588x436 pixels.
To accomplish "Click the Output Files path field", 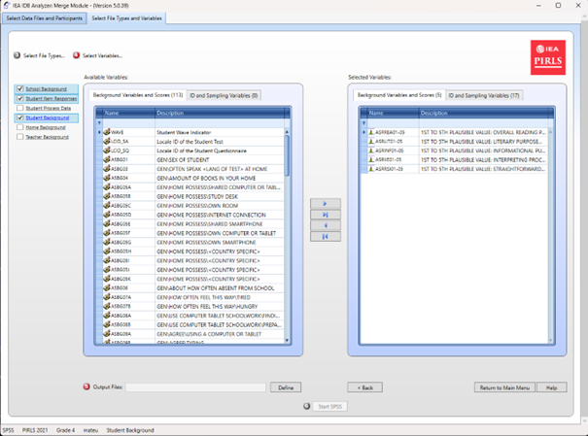I will point(196,387).
